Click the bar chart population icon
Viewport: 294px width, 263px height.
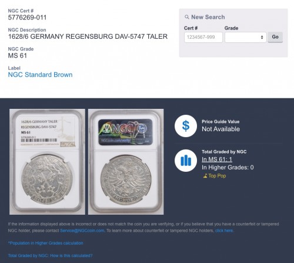(x=186, y=161)
